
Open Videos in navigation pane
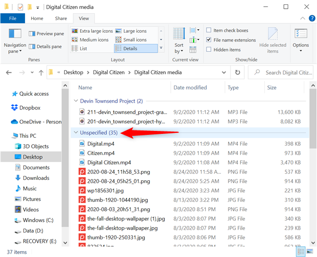(x=27, y=210)
